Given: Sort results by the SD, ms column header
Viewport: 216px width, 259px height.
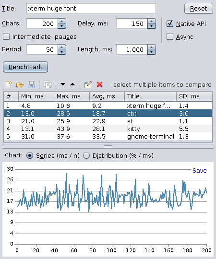Looking at the screenshot, I should click(x=194, y=96).
